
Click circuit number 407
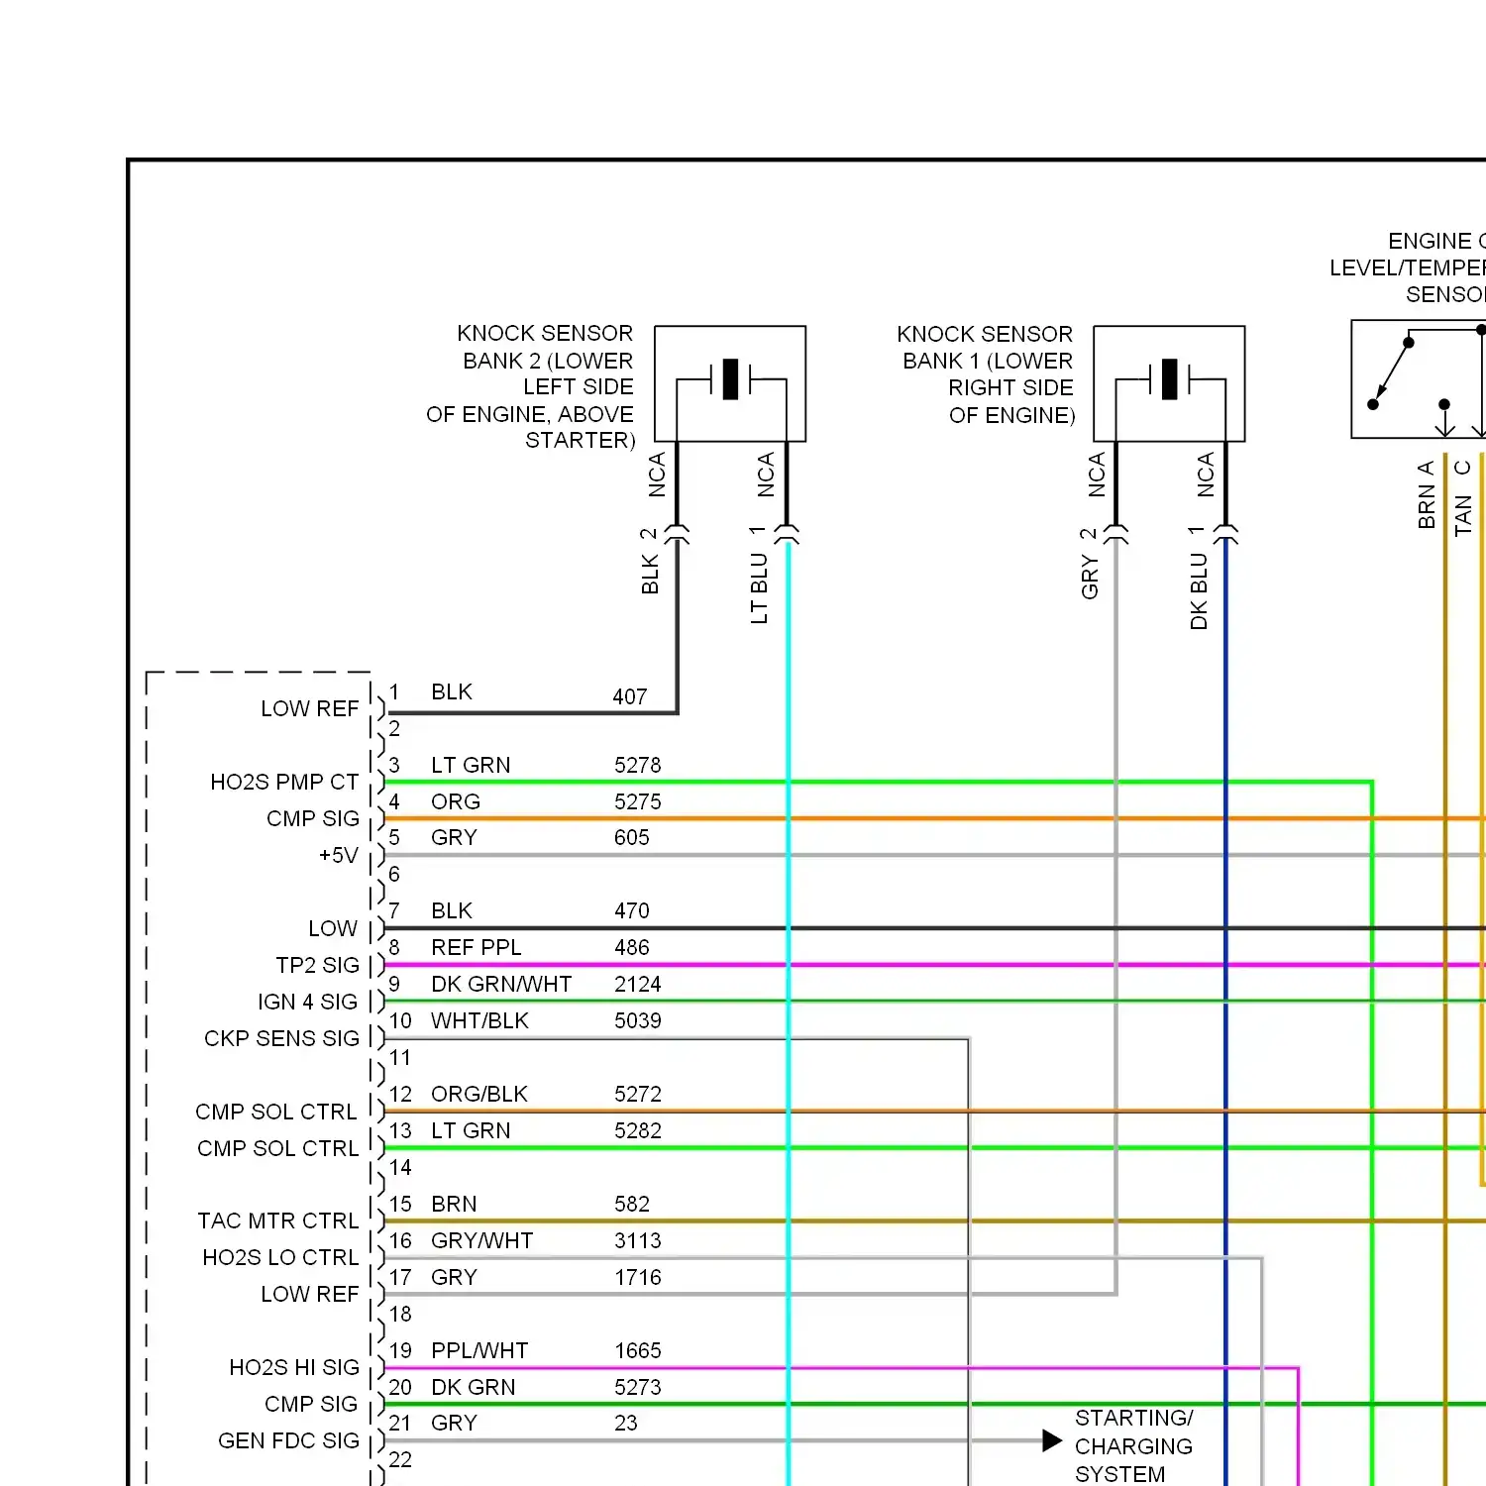click(x=630, y=697)
